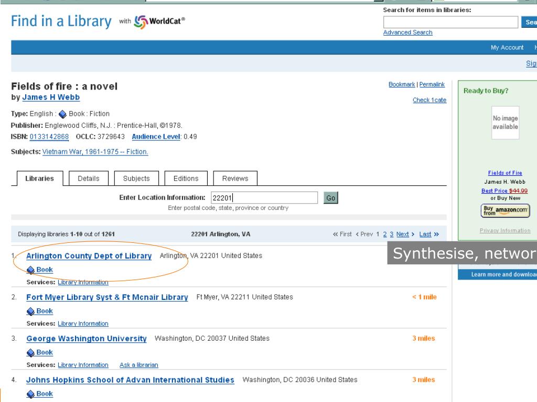
Task: Open the Reviews tab
Action: tap(235, 178)
